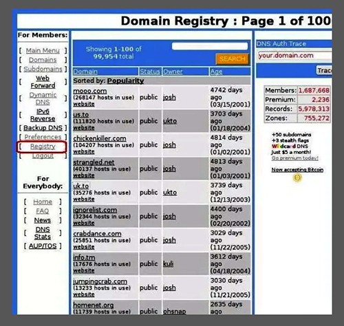Open website link under uk.to
Viewport: 344px width, 326px height.
(84, 199)
